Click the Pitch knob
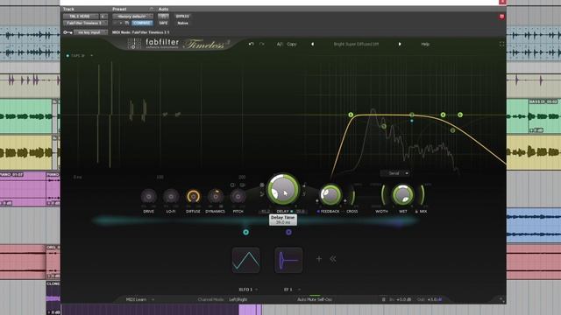 point(238,196)
